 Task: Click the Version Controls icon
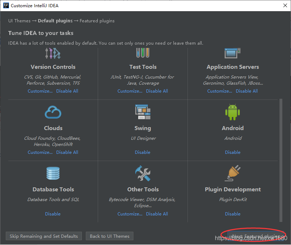tap(53, 53)
